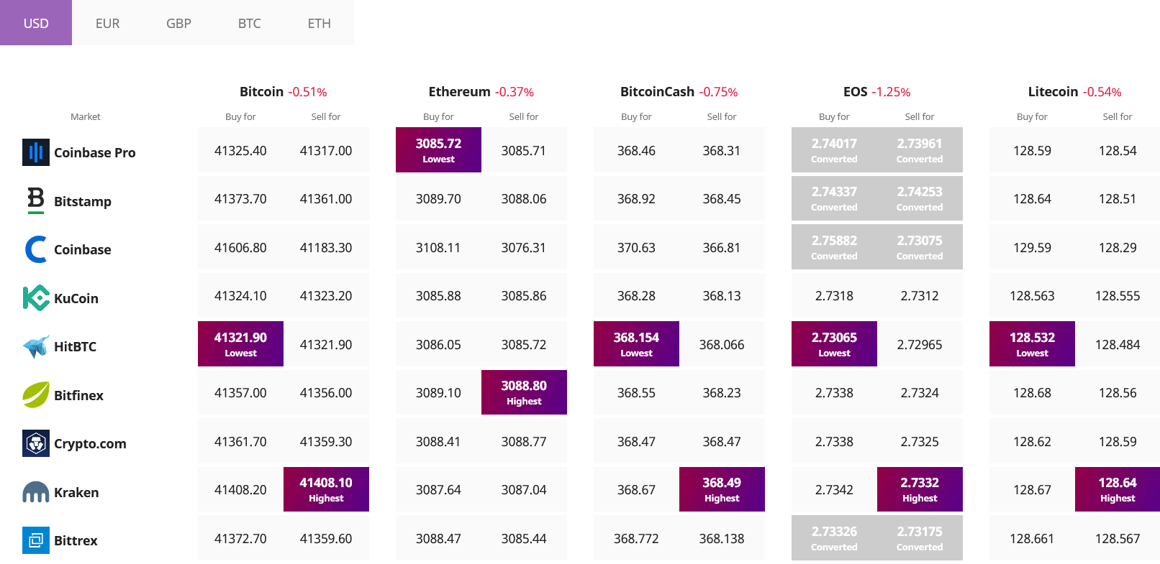
Task: Click the Bitcoin column heading
Action: point(261,91)
